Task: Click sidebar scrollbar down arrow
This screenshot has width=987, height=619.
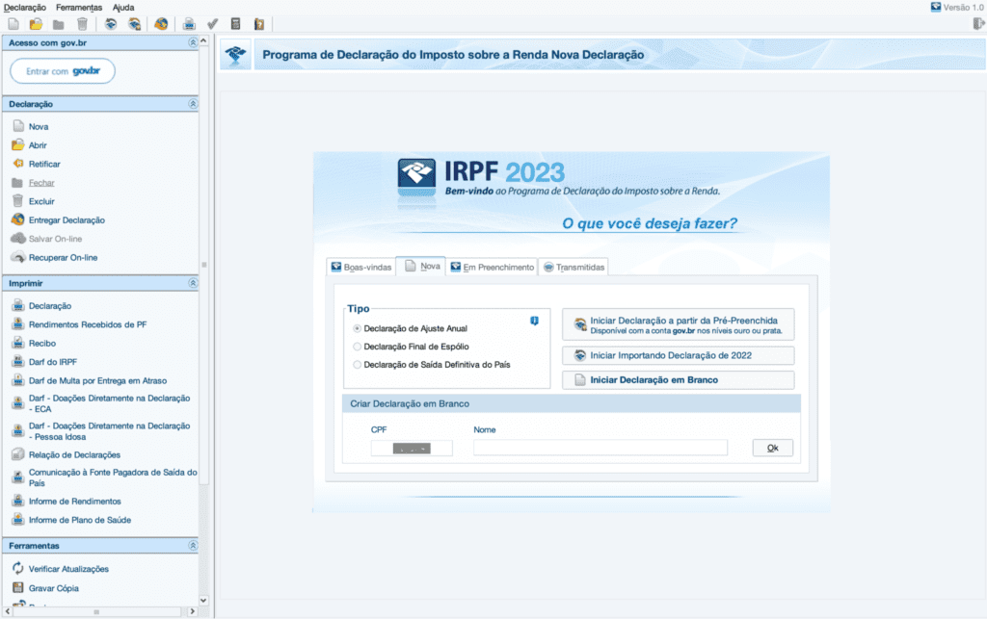Action: pyautogui.click(x=203, y=600)
